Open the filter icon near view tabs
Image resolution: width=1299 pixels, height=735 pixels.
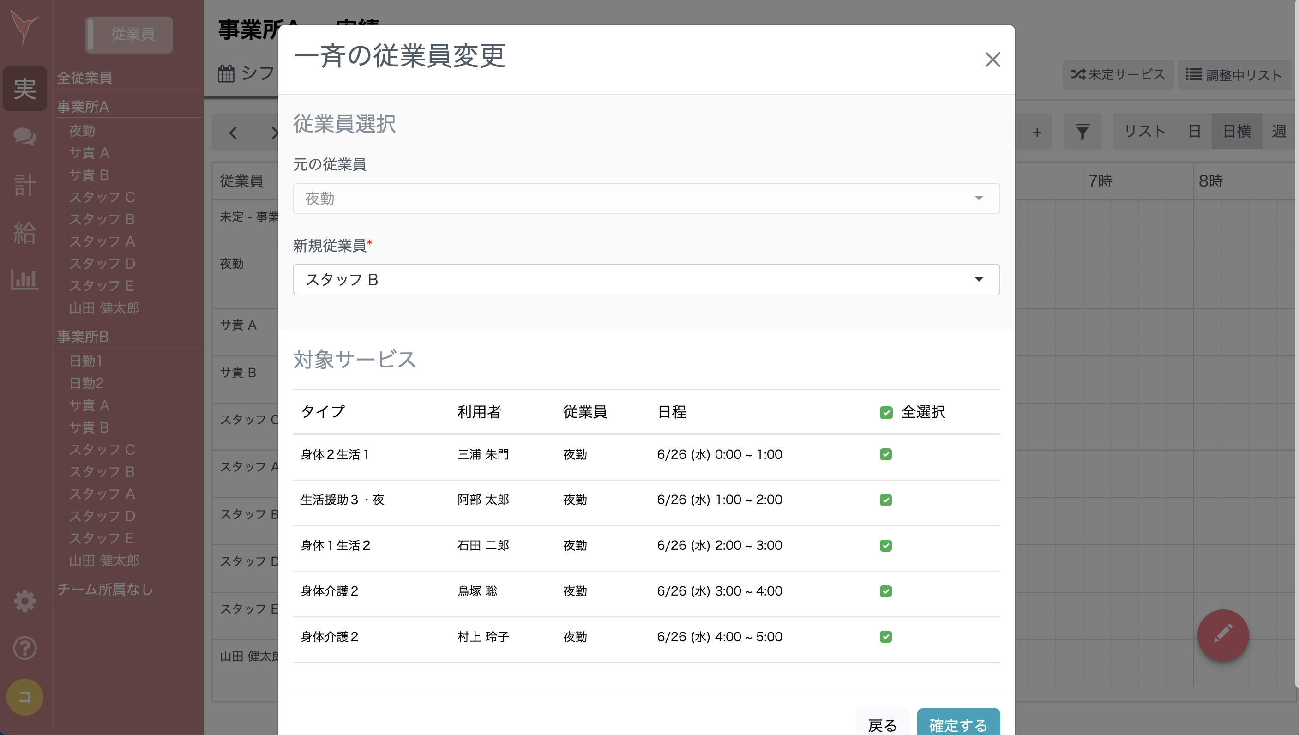click(1082, 131)
